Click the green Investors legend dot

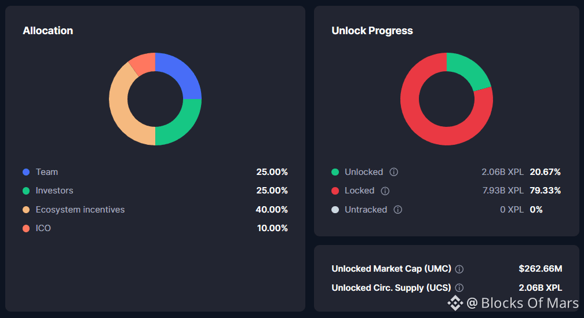click(26, 191)
